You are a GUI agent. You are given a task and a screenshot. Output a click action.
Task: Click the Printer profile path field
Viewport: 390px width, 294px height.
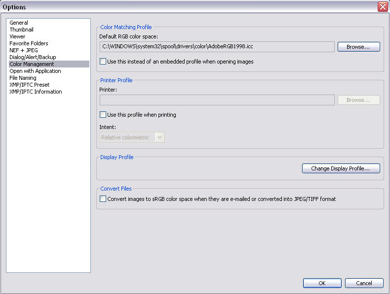pos(217,100)
